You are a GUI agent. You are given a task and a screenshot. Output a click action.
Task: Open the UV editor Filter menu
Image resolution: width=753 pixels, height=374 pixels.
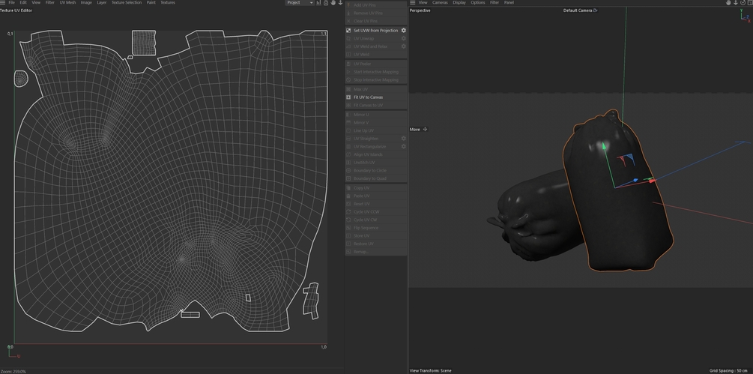point(50,2)
